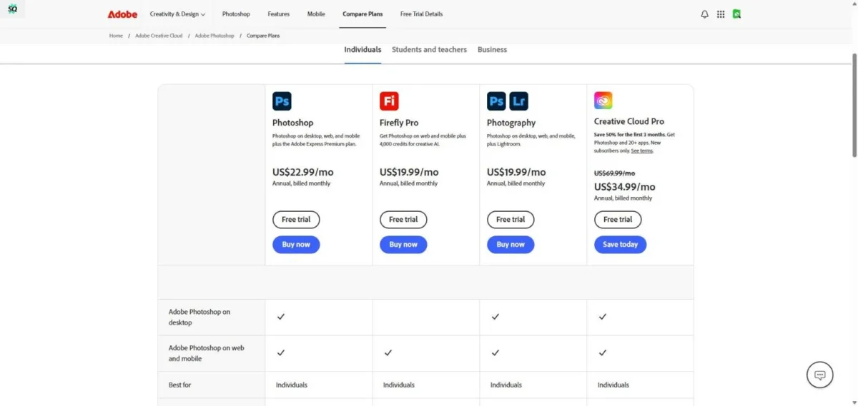
Task: Open Adobe Creative Cloud breadcrumb link
Action: click(x=159, y=36)
